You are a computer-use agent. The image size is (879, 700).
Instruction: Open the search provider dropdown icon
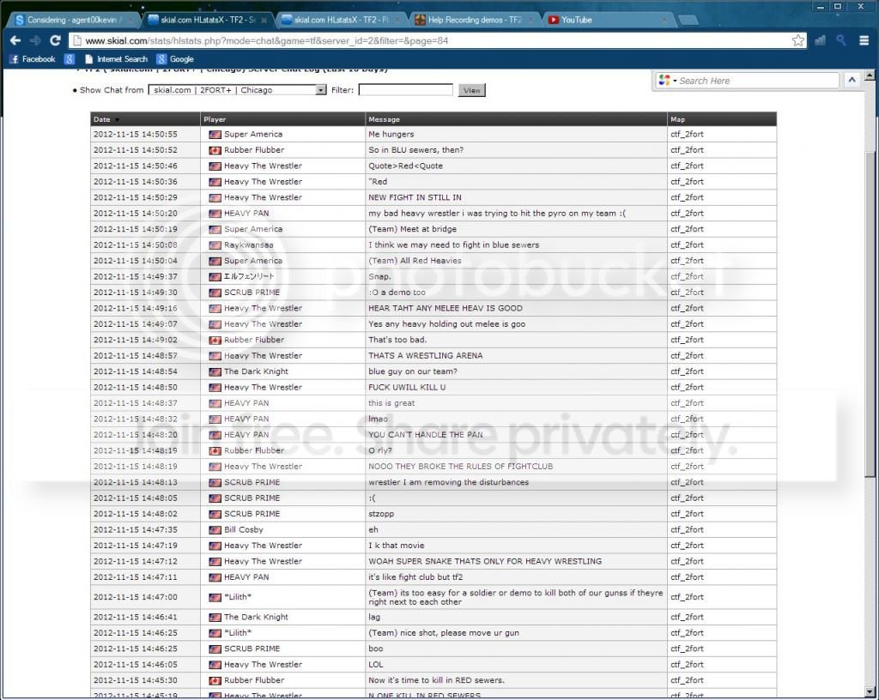(x=667, y=81)
